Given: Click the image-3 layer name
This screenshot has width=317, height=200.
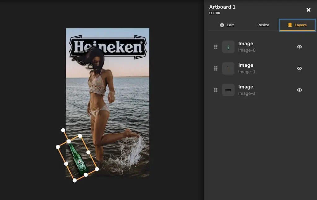Looking at the screenshot, I should [247, 94].
